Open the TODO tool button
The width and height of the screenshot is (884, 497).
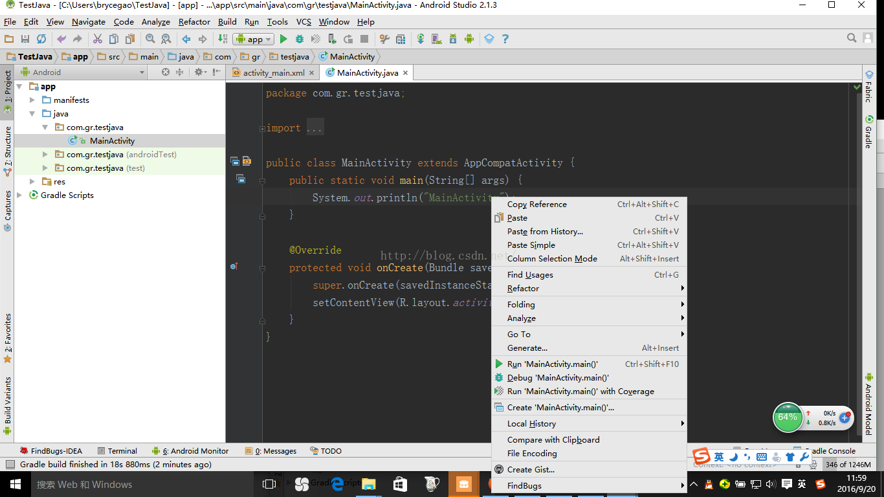[326, 451]
